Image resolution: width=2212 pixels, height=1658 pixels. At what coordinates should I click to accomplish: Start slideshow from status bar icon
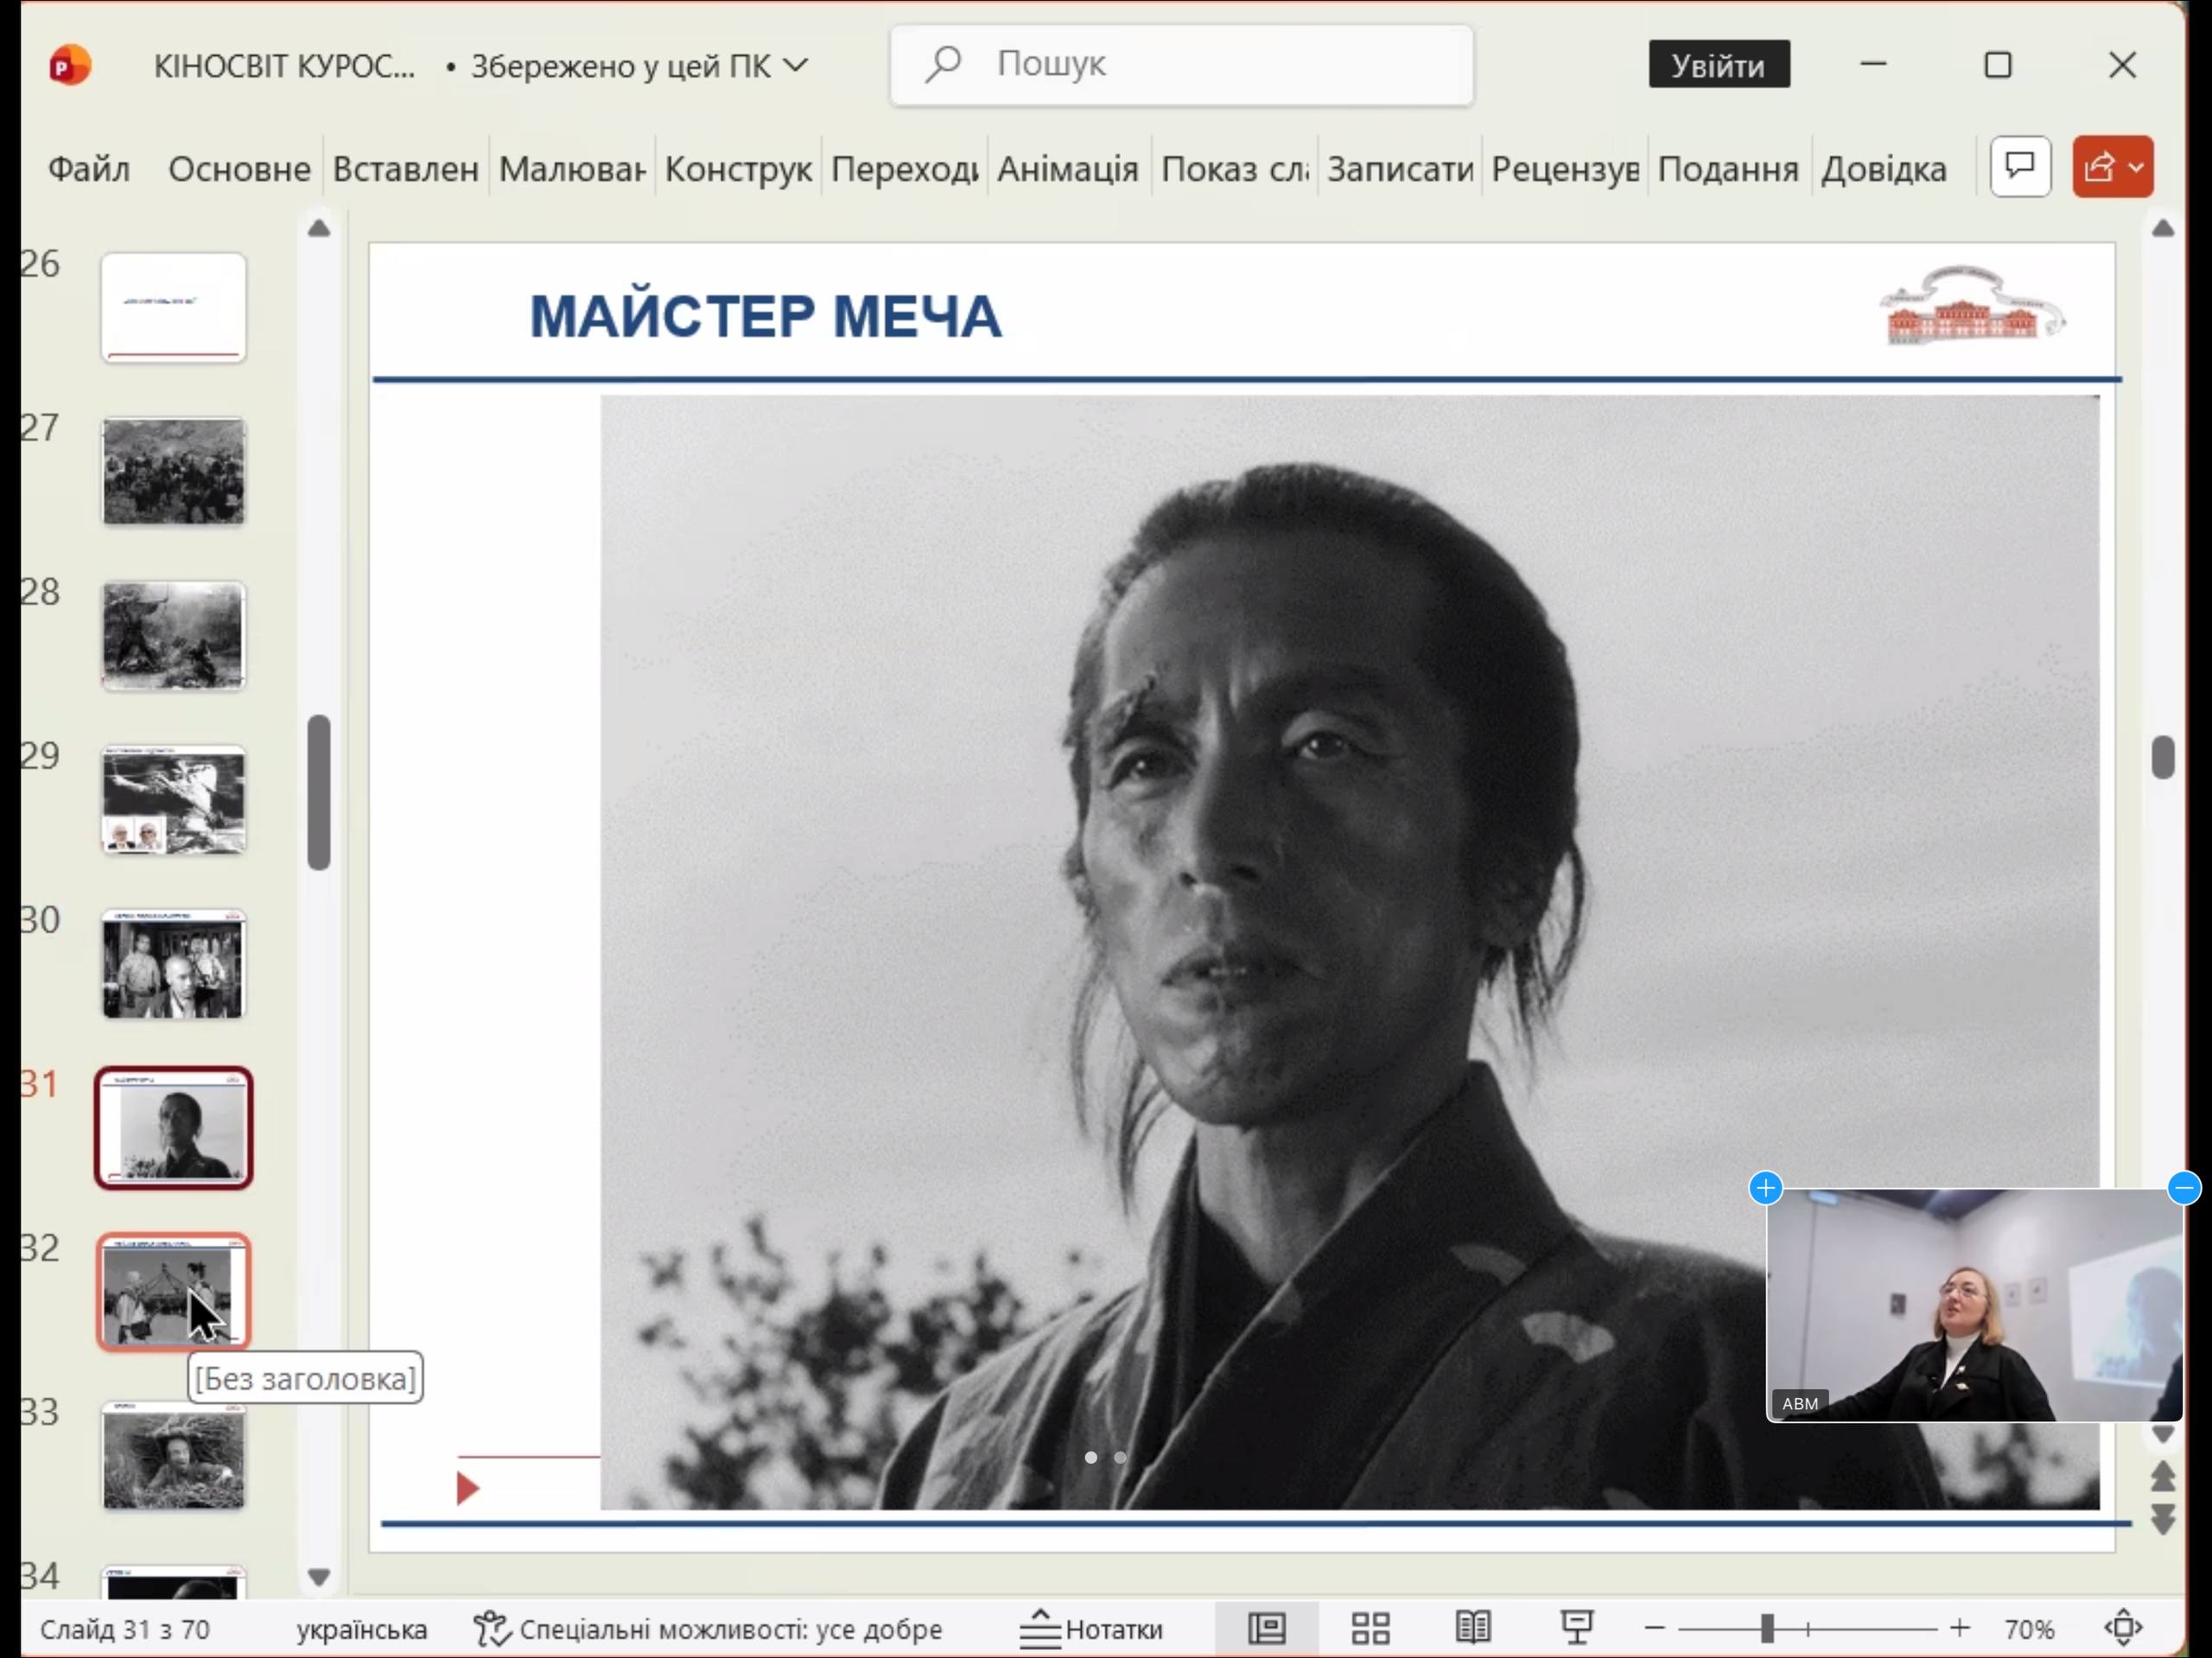click(x=1576, y=1629)
